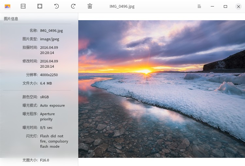Click the sRGB color space value
The width and height of the screenshot is (245, 166).
(x=44, y=97)
